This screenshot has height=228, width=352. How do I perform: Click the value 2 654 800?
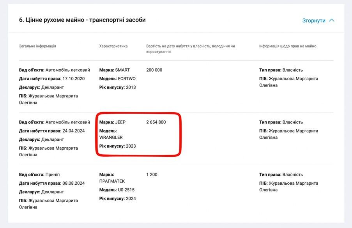pos(156,122)
